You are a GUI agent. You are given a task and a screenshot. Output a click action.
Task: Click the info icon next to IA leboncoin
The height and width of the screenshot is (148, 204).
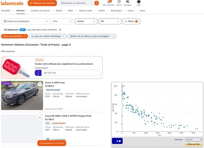pyautogui.click(x=60, y=30)
